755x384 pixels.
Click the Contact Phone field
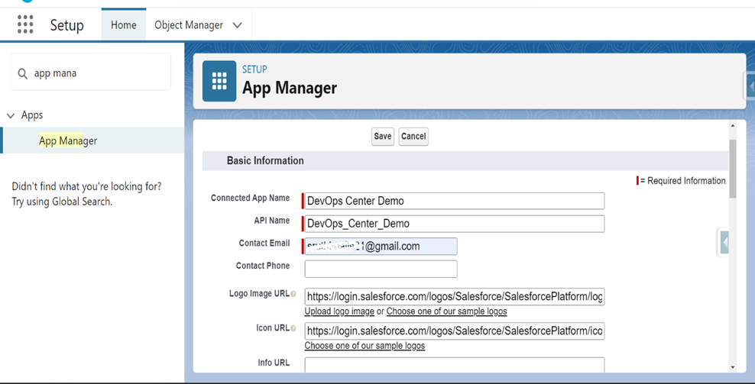point(381,269)
